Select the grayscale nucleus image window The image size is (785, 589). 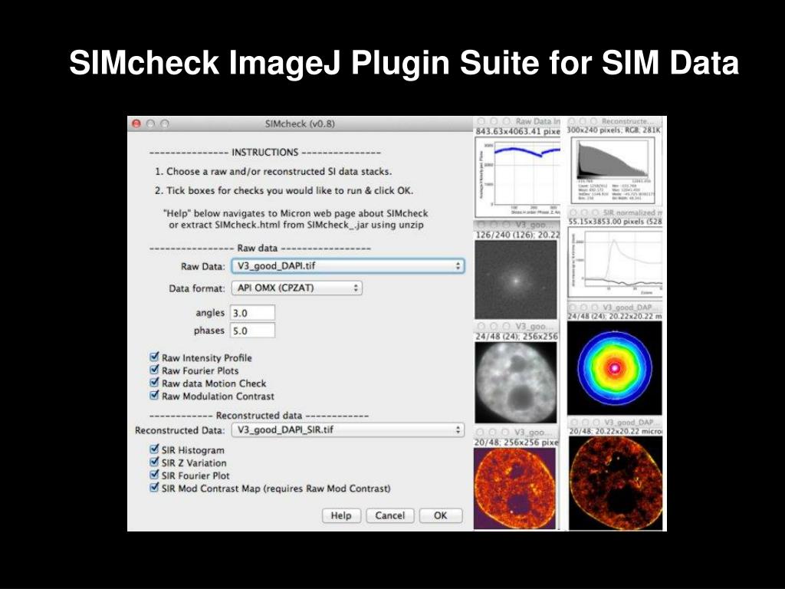tap(516, 382)
